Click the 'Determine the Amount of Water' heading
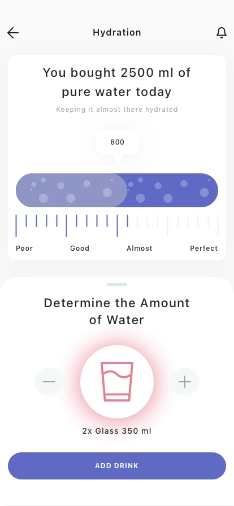Image resolution: width=234 pixels, height=506 pixels. tap(116, 311)
